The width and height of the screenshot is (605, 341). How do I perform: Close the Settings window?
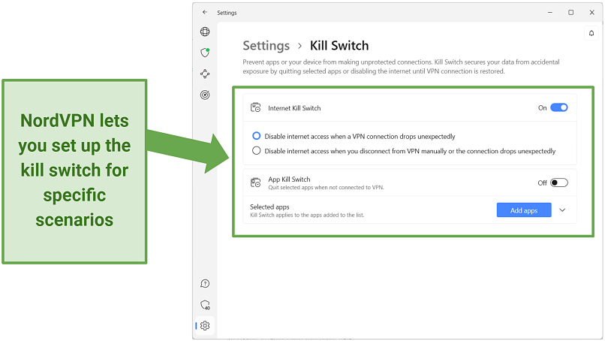coord(591,12)
